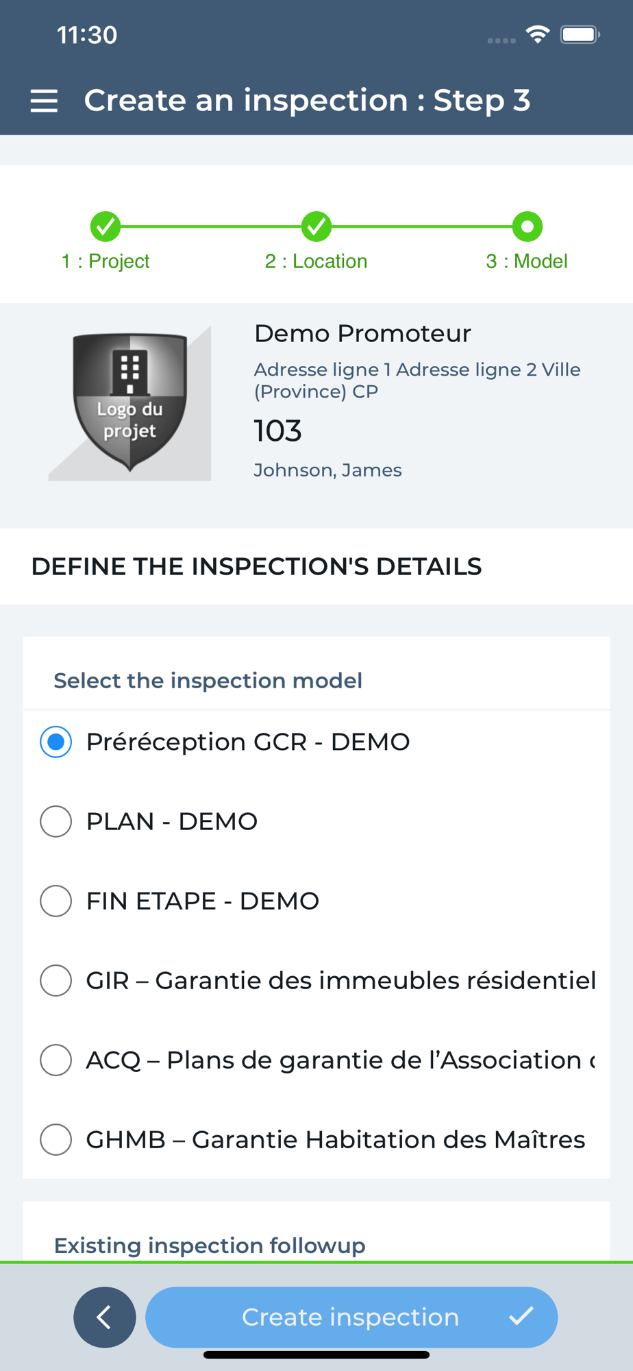This screenshot has width=633, height=1371.
Task: Choose FIN ETAPE - DEMO model
Action: pos(56,901)
